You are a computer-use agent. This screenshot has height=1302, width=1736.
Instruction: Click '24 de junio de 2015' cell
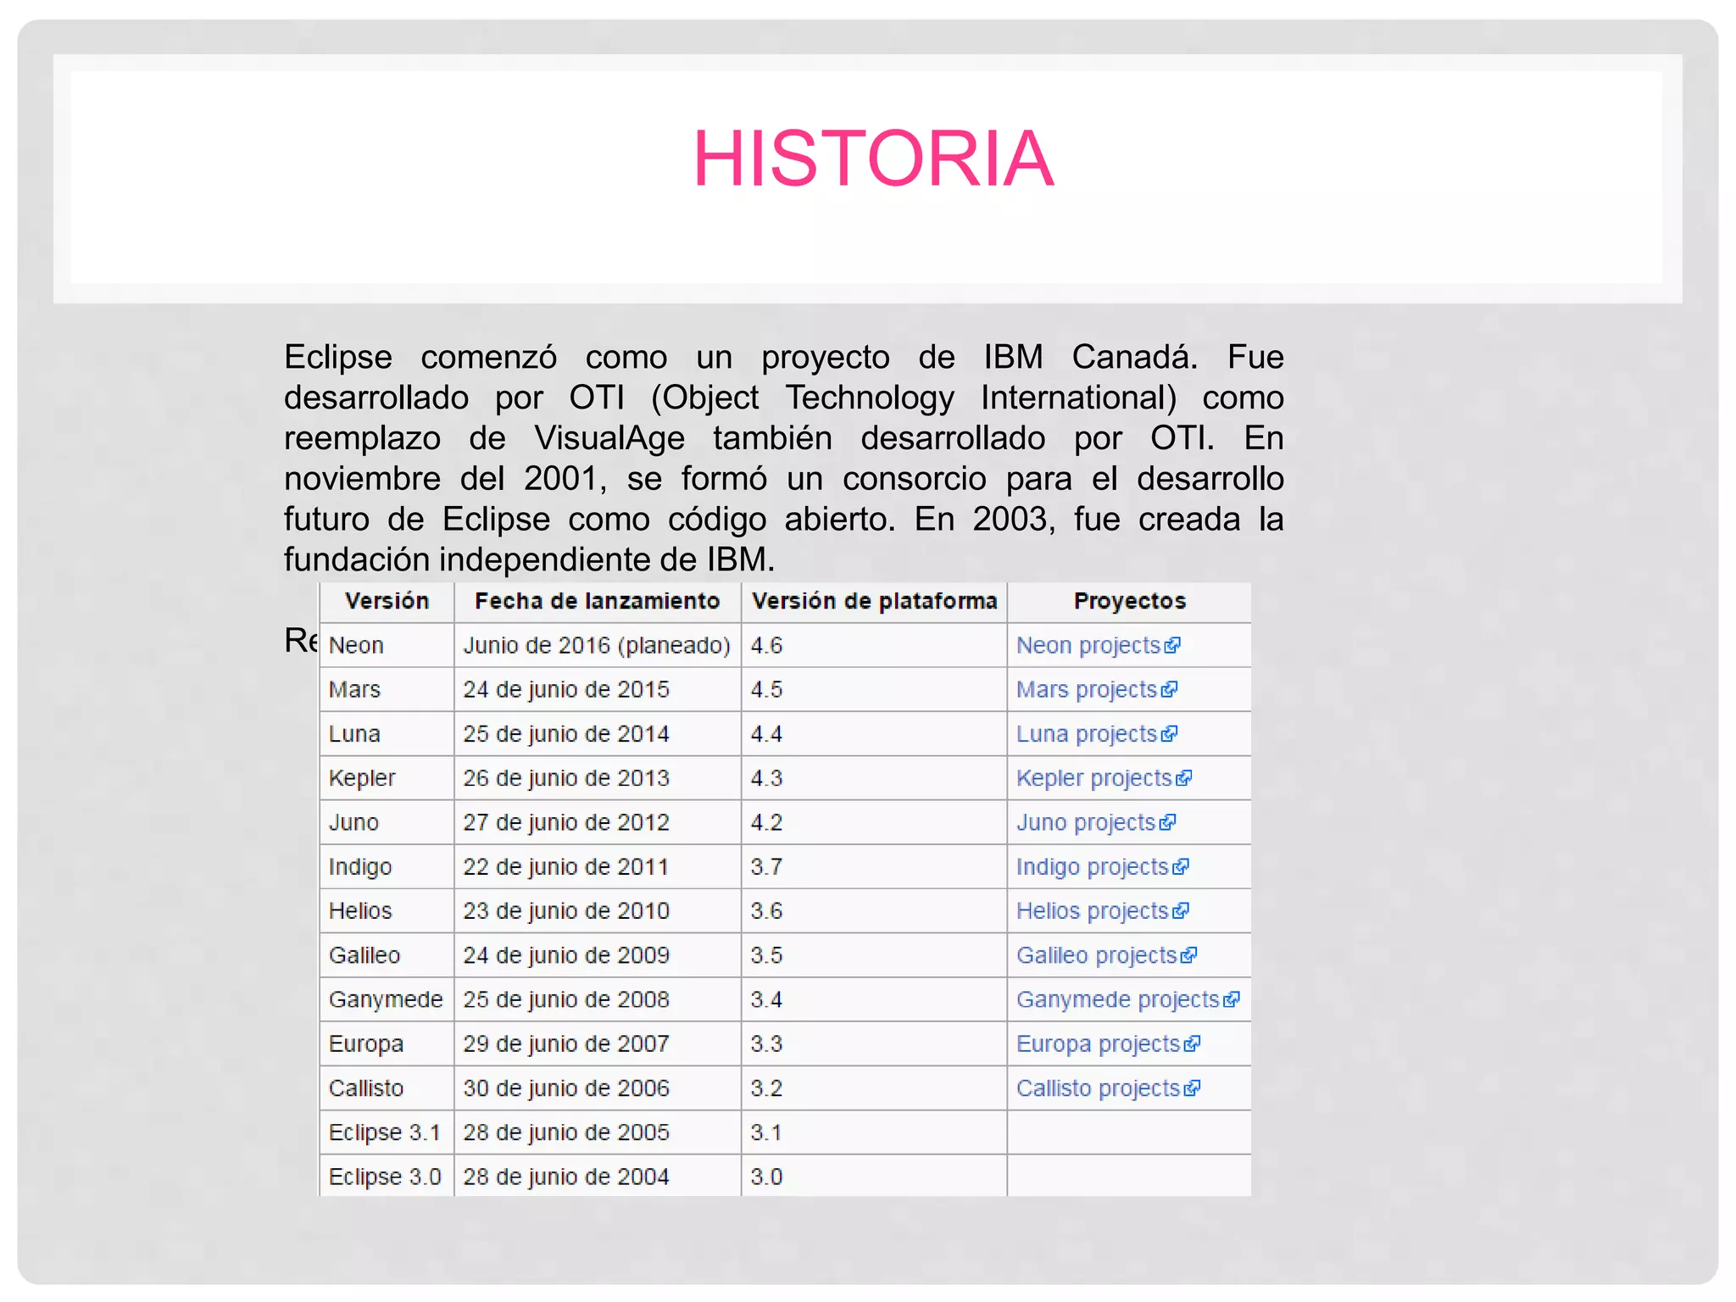click(598, 690)
